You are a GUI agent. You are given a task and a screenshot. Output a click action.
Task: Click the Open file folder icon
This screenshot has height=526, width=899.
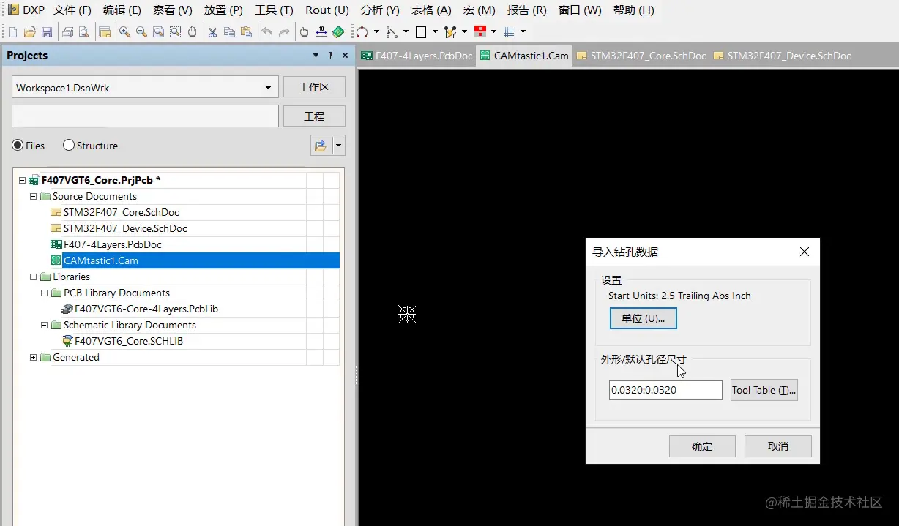coord(30,32)
